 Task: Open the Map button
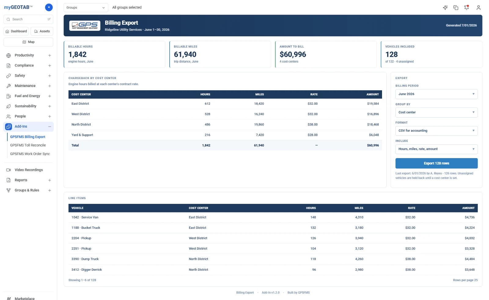(28, 42)
